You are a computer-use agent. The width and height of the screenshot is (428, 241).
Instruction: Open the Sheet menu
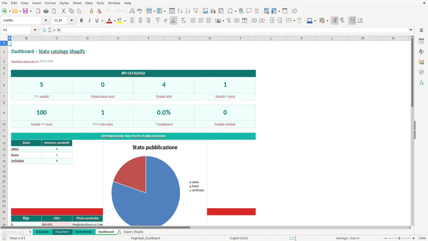coord(77,3)
